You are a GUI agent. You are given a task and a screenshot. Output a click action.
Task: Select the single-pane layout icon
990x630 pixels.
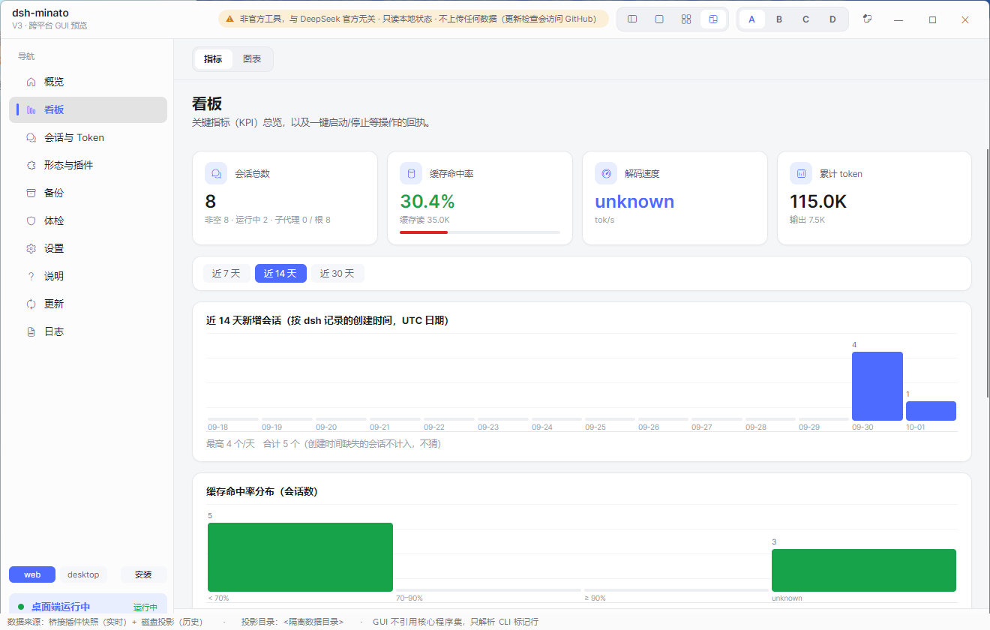(x=659, y=19)
